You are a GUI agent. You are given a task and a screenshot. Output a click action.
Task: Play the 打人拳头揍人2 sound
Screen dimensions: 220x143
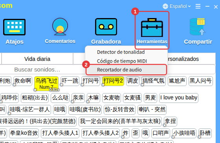point(101,133)
